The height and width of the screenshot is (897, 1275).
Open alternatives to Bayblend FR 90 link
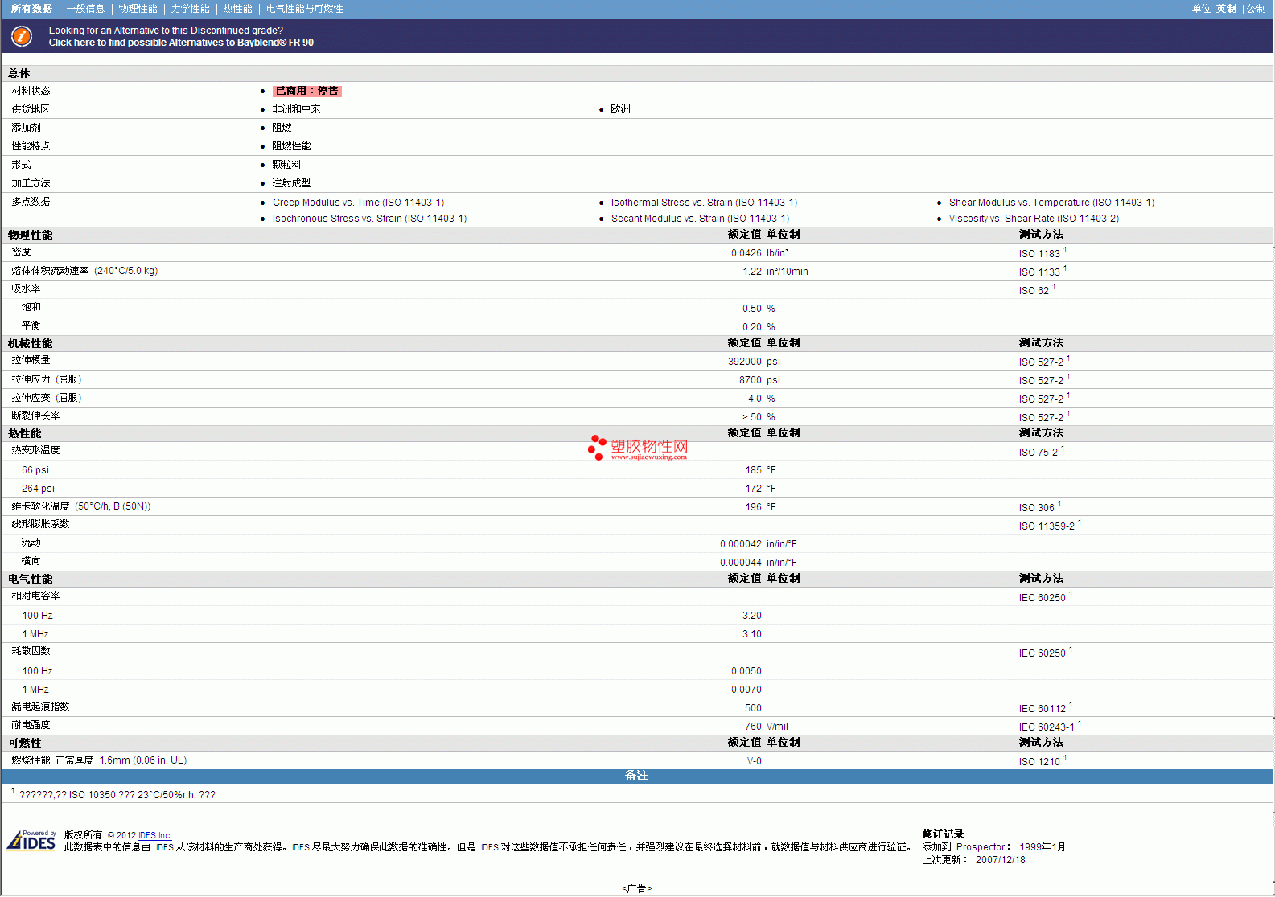click(x=181, y=43)
